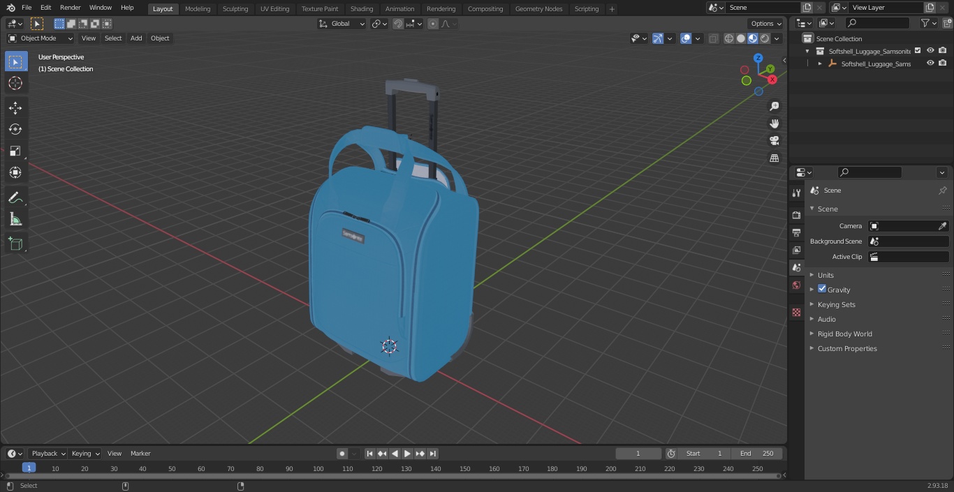954x492 pixels.
Task: Select the Cursor tool in the toolbar
Action: [15, 83]
